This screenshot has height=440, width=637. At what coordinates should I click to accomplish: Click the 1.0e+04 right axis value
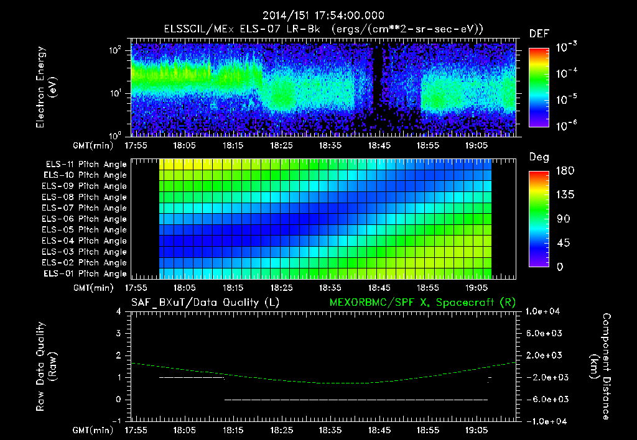(x=542, y=311)
